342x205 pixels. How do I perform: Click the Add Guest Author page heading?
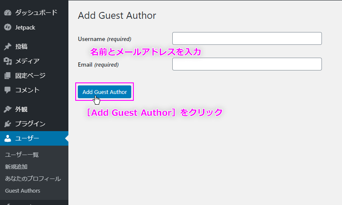tap(117, 16)
